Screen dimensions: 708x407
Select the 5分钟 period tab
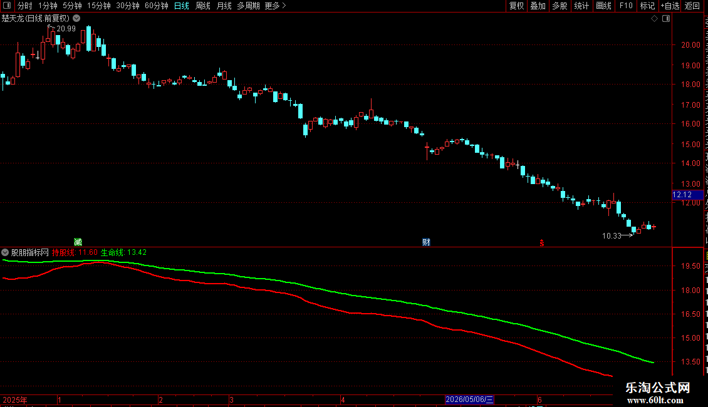(x=72, y=6)
